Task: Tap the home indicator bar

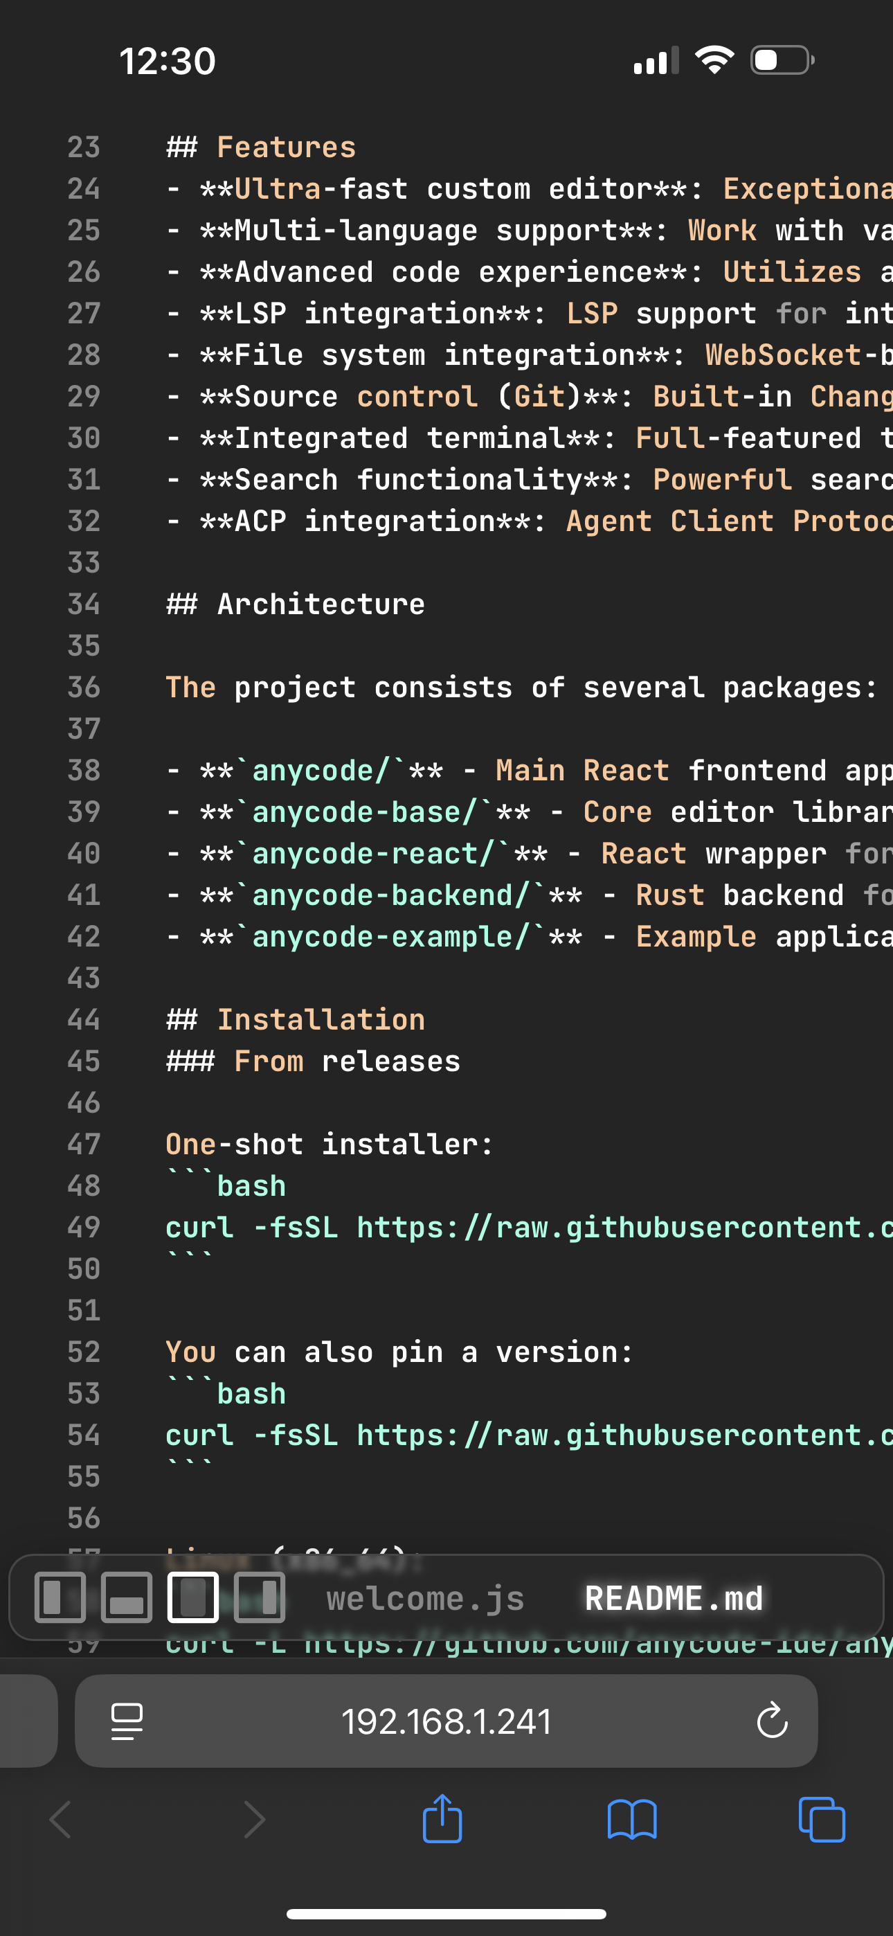Action: 447,1913
